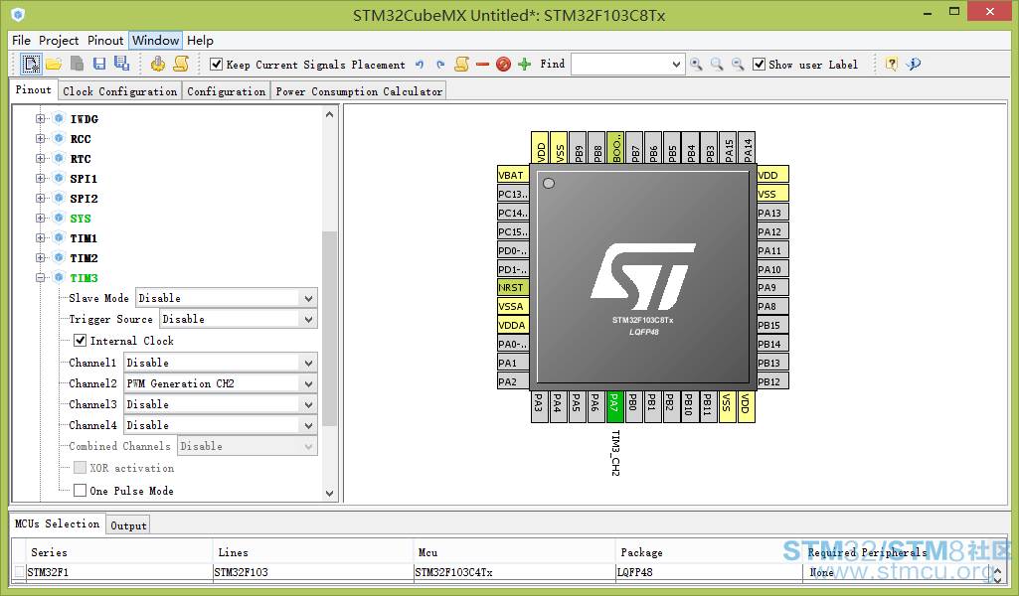Open the Slave Mode dropdown
The image size is (1019, 596).
[x=309, y=298]
